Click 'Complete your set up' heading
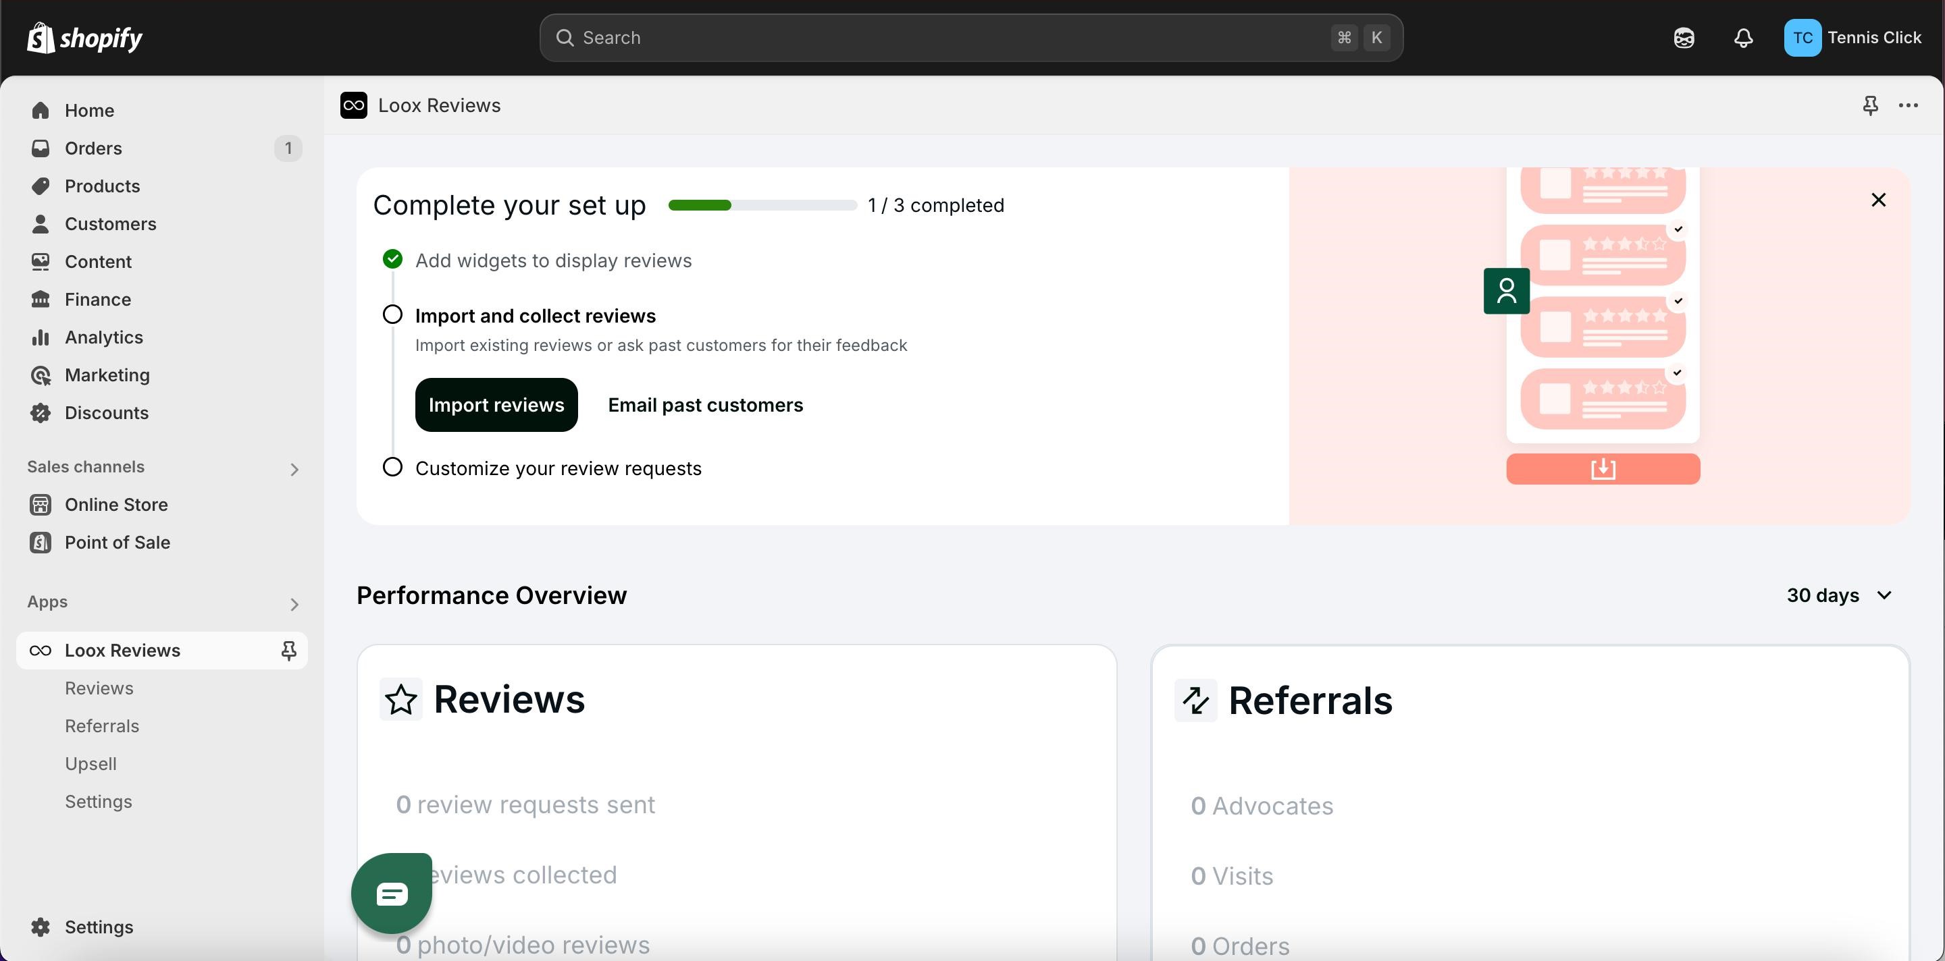Screen dimensions: 1945x961 509,205
